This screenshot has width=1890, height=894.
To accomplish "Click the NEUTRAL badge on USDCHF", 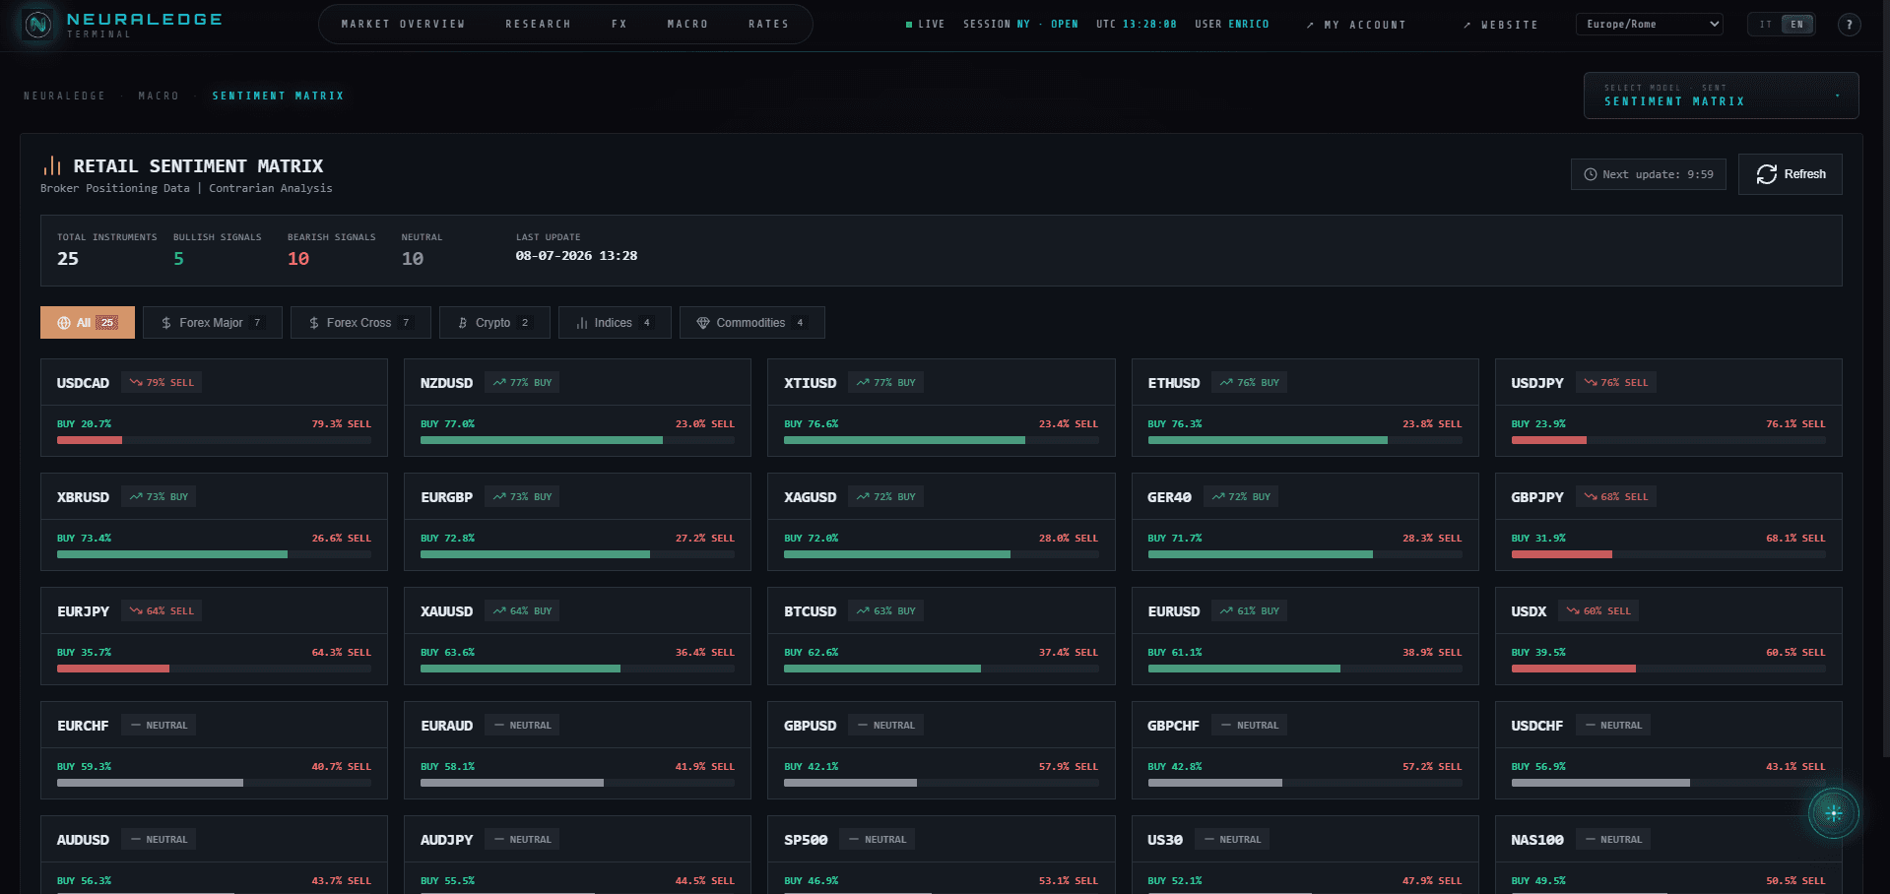I will click(1613, 725).
